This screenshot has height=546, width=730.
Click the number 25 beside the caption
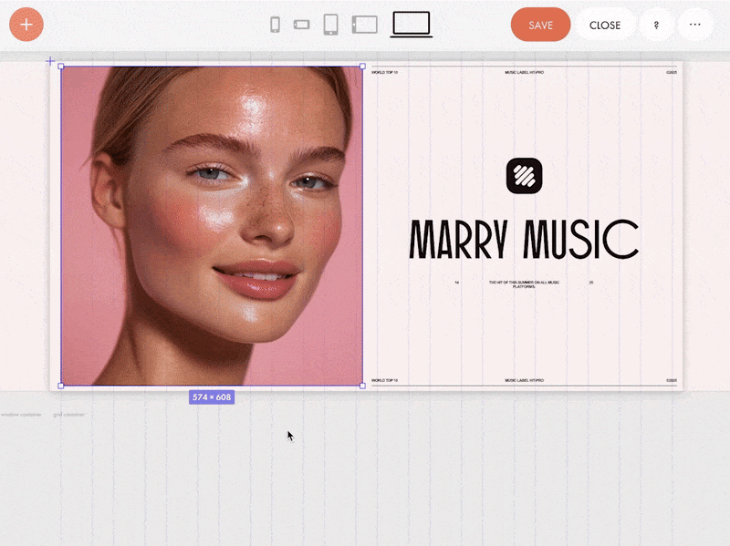(591, 283)
